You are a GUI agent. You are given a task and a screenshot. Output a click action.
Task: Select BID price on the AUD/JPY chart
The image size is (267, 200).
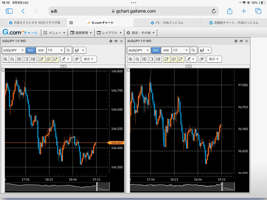pos(156,50)
